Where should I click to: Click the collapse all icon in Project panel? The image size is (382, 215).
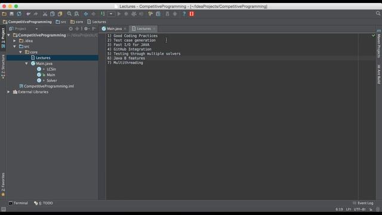click(77, 29)
